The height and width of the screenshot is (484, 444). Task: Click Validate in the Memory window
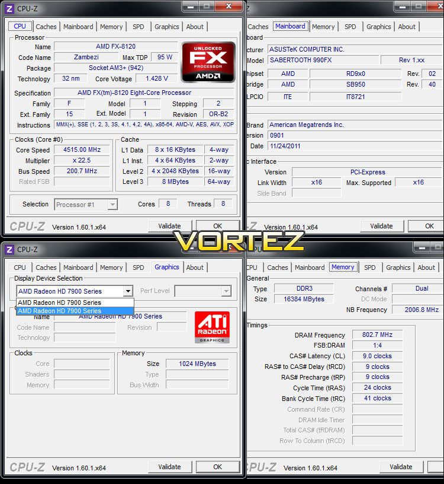[401, 467]
